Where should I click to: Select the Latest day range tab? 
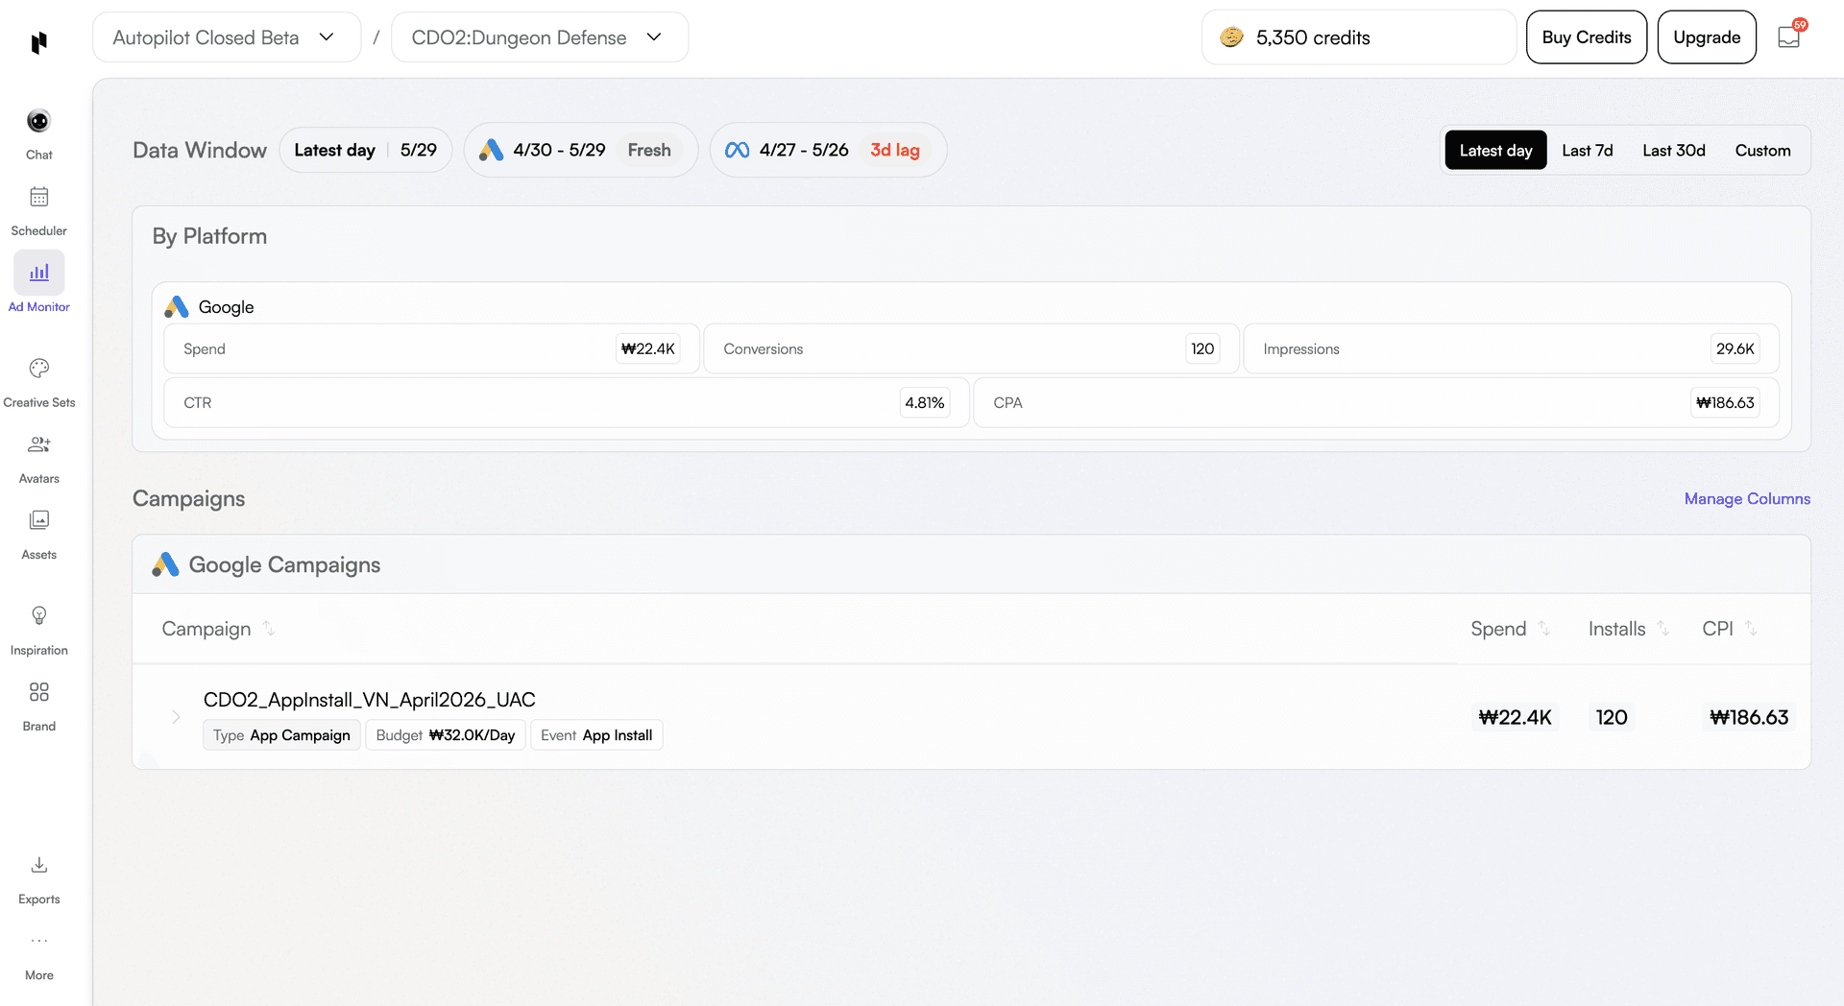pos(1495,151)
